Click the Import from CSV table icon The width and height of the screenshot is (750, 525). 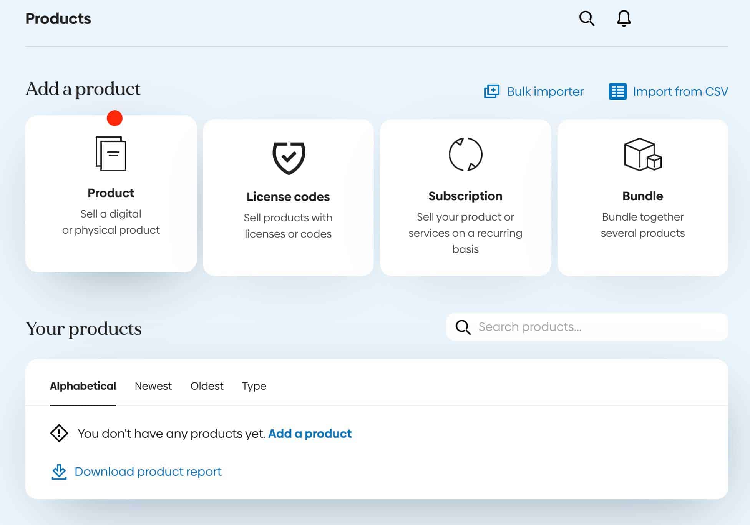click(x=617, y=91)
